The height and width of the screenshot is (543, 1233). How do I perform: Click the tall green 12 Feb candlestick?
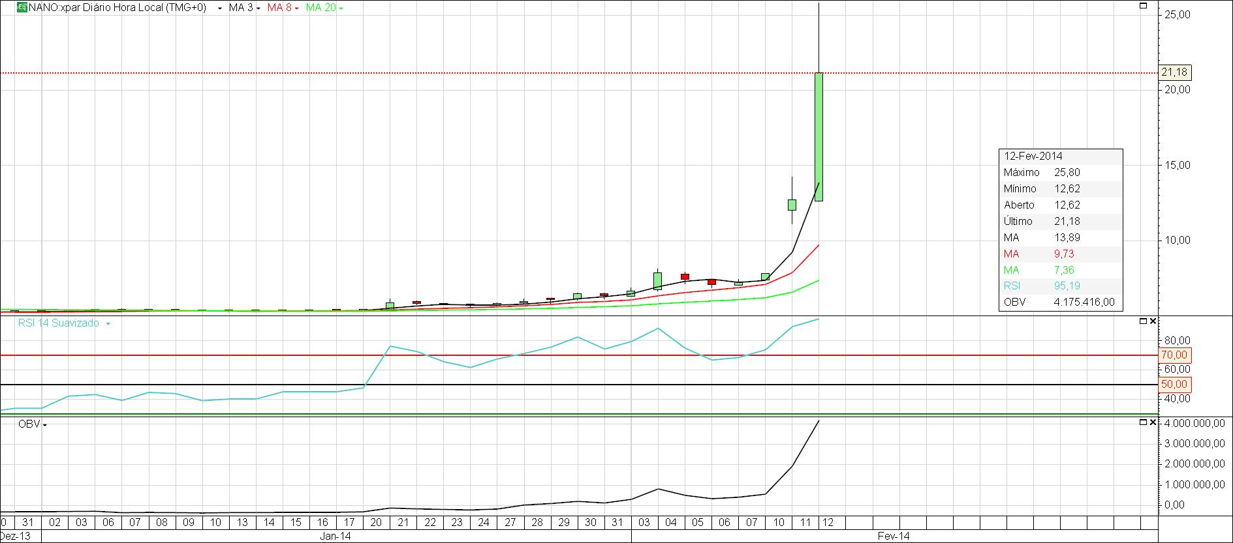(819, 136)
